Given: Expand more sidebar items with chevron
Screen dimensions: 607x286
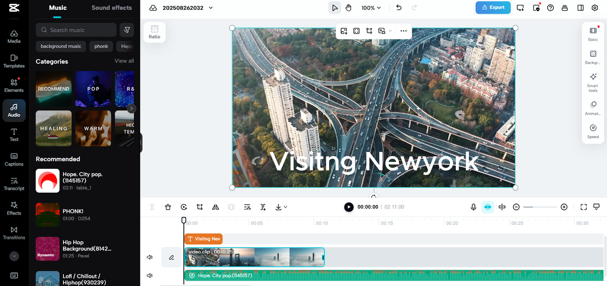Looking at the screenshot, I should click(x=14, y=256).
